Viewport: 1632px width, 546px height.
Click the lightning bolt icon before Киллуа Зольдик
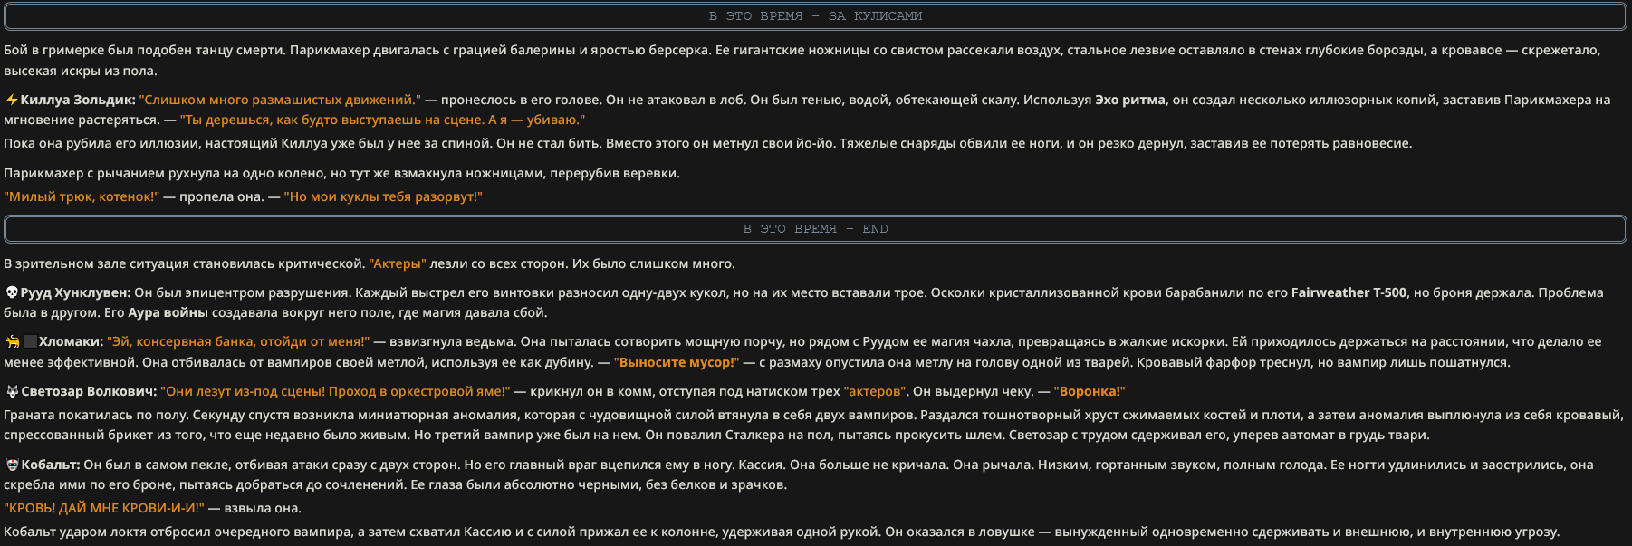[x=12, y=101]
